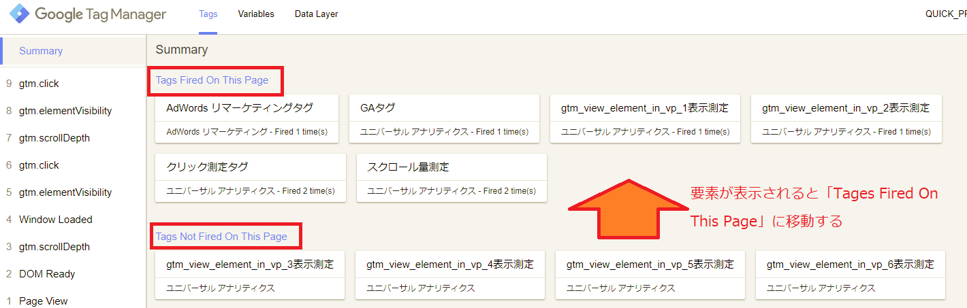967x308 pixels.
Task: Select event 3 gtm.scrollDepth
Action: pyautogui.click(x=73, y=247)
